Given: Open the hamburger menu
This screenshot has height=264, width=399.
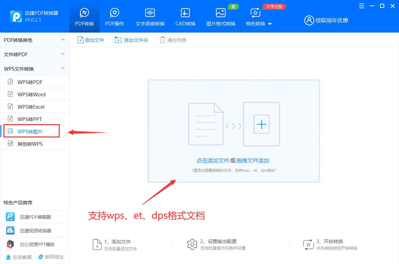Looking at the screenshot, I should (361, 6).
